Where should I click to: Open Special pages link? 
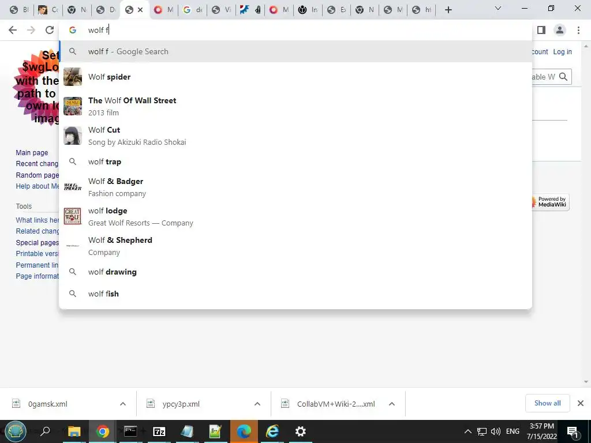point(38,242)
